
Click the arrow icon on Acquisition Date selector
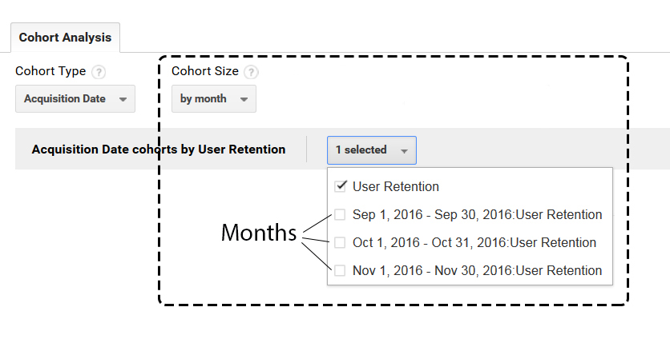coord(123,99)
